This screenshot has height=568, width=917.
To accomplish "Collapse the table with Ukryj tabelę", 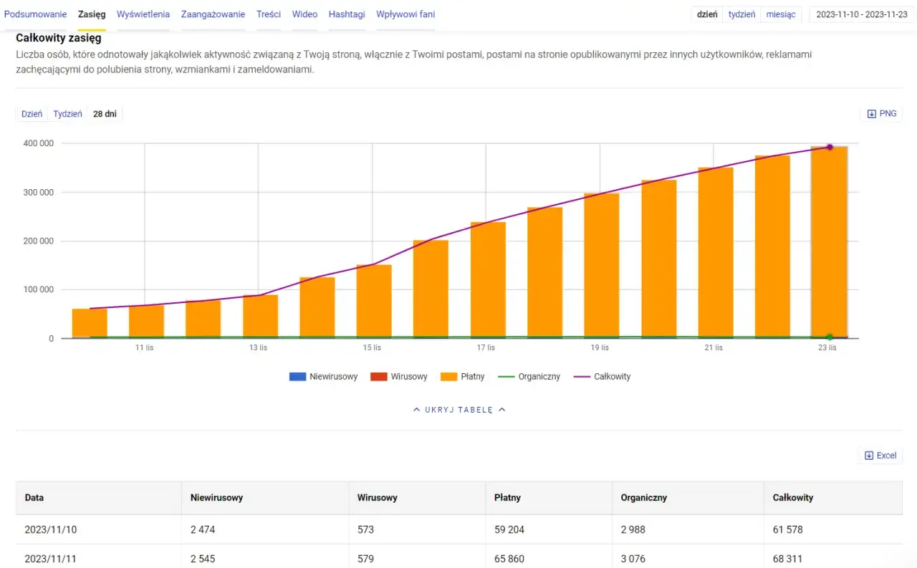I will 458,410.
